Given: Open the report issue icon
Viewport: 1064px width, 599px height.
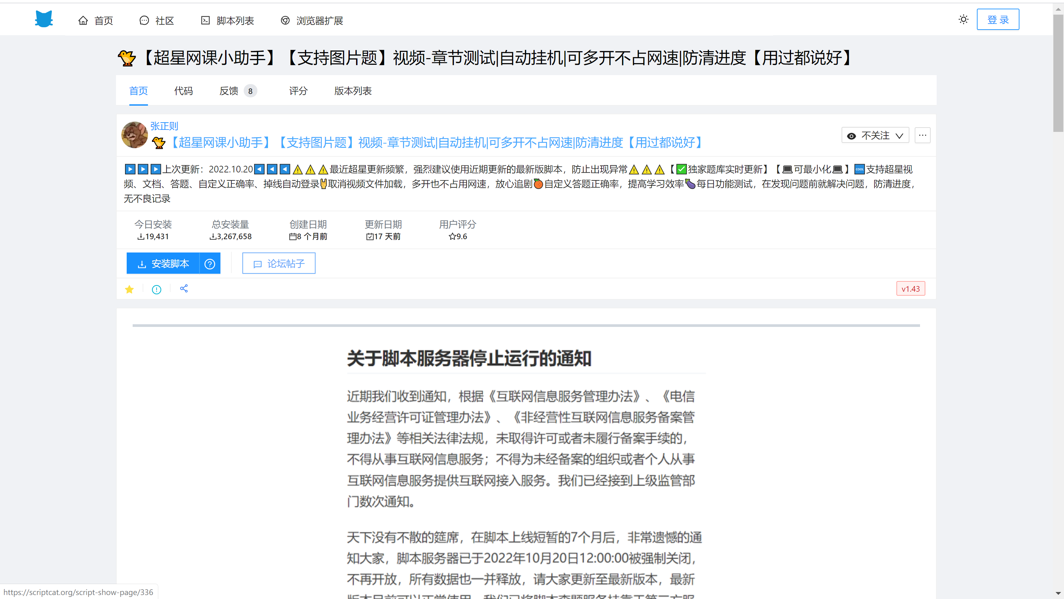Looking at the screenshot, I should pos(156,289).
